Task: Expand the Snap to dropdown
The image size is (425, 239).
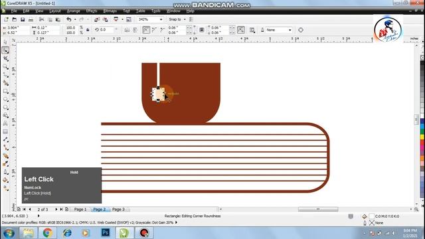Action: (x=185, y=19)
